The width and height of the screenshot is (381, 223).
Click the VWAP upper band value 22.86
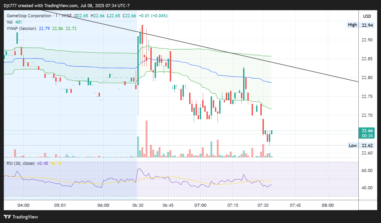pyautogui.click(x=58, y=28)
